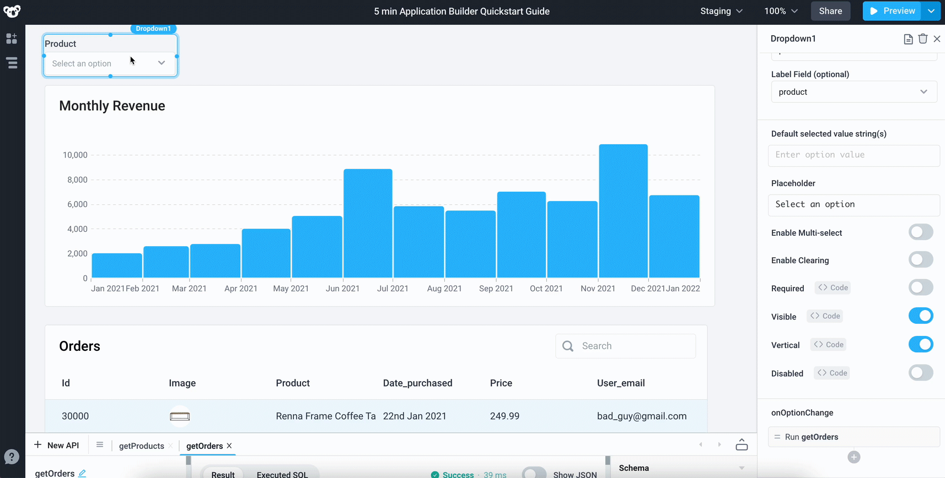Turn off the Visible toggle

(x=920, y=316)
